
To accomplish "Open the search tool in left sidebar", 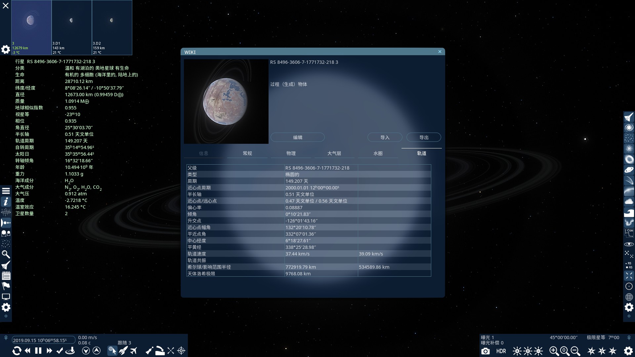I will (x=6, y=254).
